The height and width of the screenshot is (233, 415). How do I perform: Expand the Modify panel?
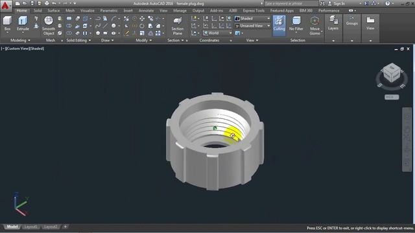pyautogui.click(x=144, y=40)
